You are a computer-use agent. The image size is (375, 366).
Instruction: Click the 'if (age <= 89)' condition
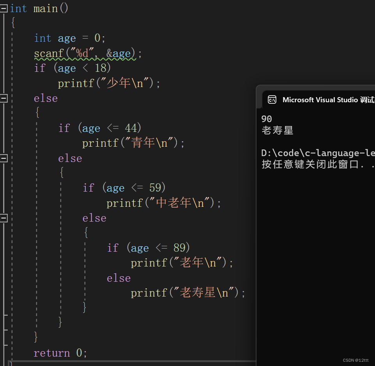tap(148, 248)
